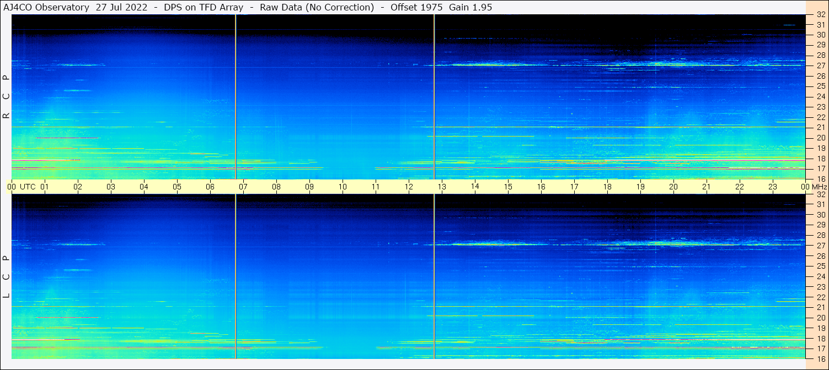Click the 21 MHz label on the RCP frequency scale
The image size is (829, 370).
point(820,127)
